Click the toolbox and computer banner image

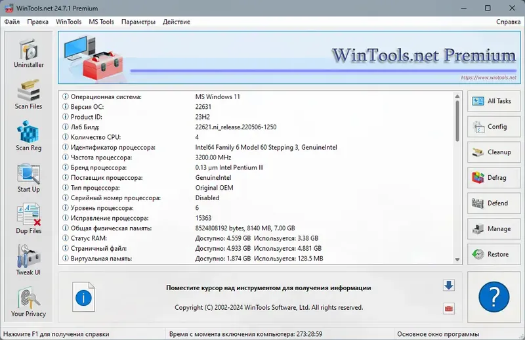[94, 58]
